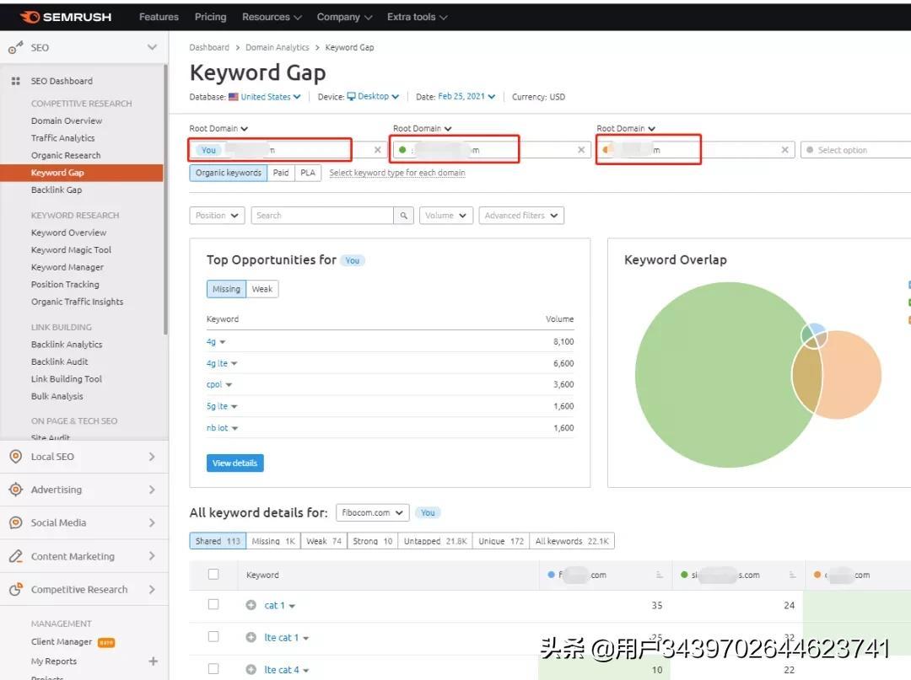
Task: Click plus icon next to cat 1
Action: (x=251, y=605)
